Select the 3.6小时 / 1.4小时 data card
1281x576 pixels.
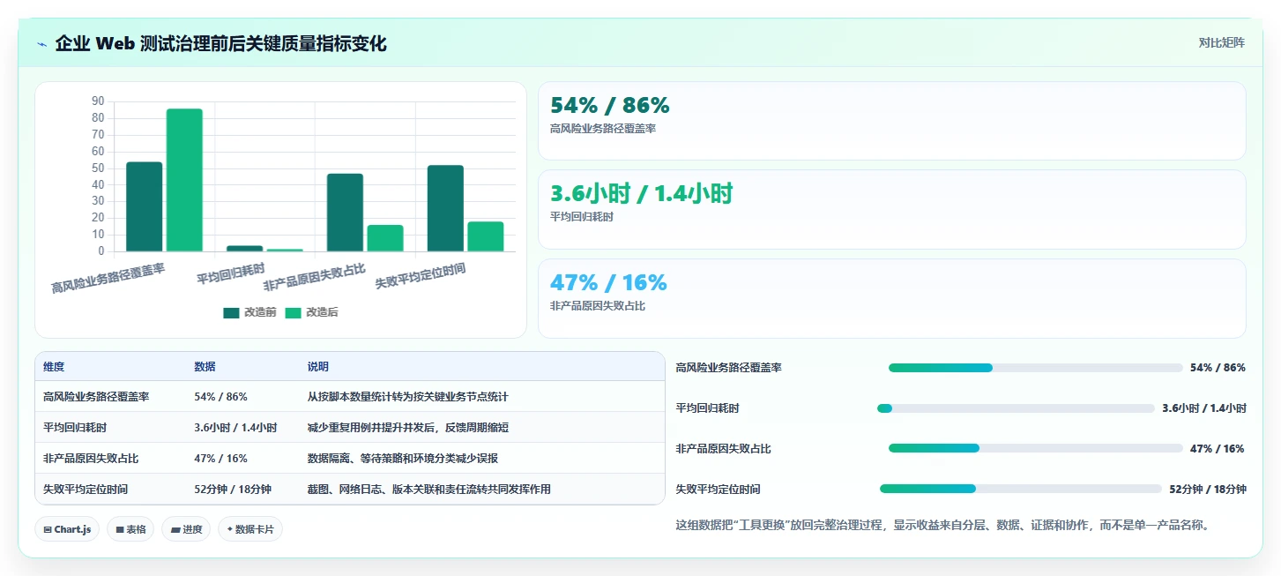tap(891, 209)
